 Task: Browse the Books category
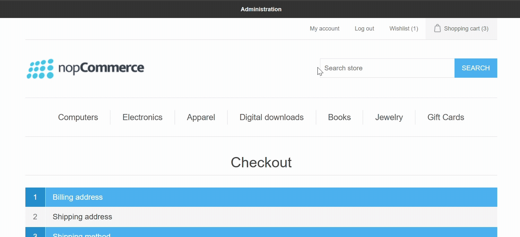point(339,117)
